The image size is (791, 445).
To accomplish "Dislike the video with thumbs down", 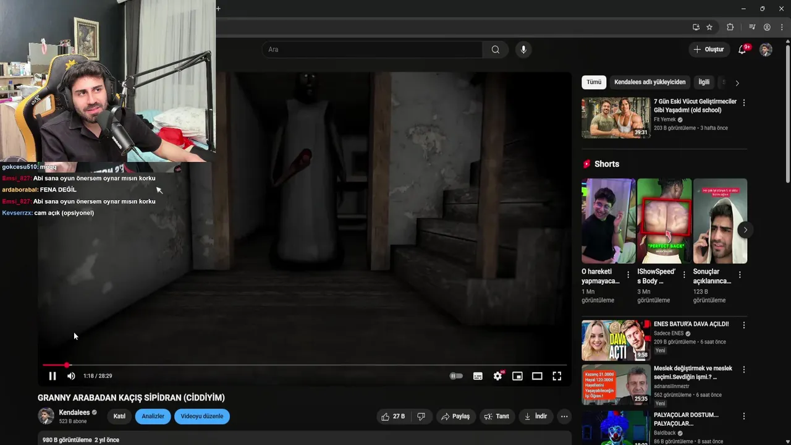I will pos(421,417).
